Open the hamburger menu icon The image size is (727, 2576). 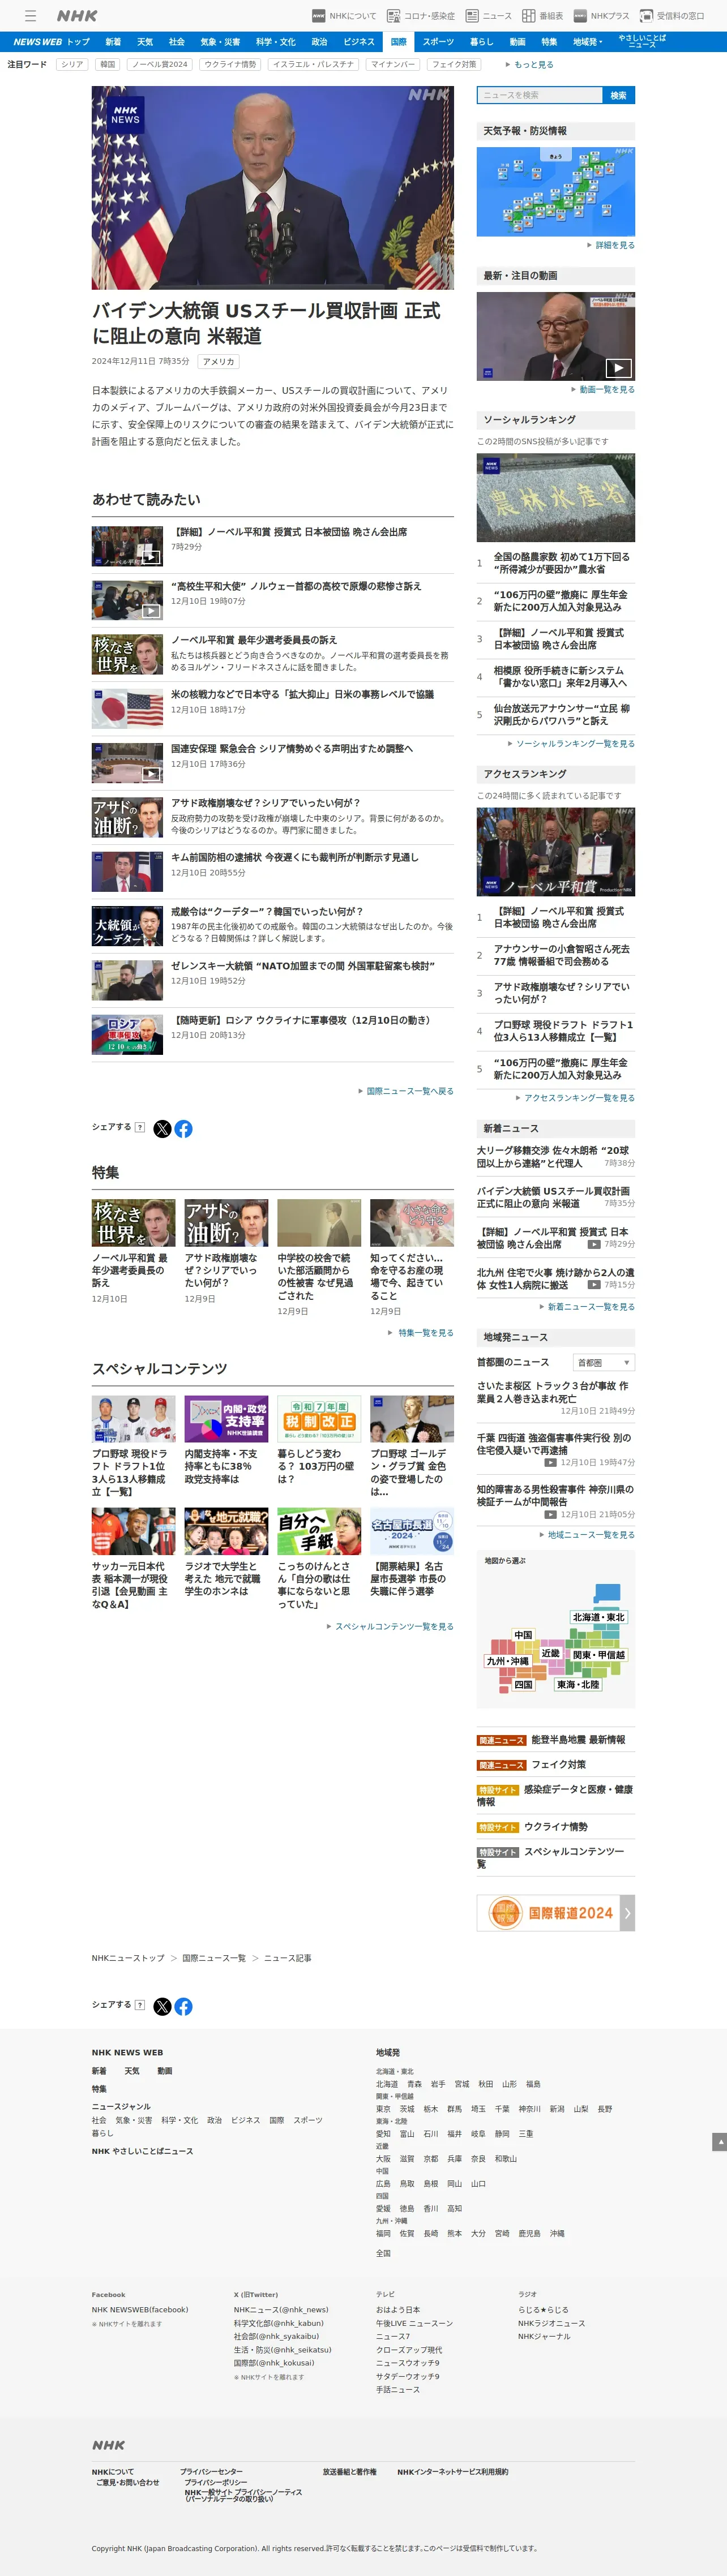pos(30,16)
